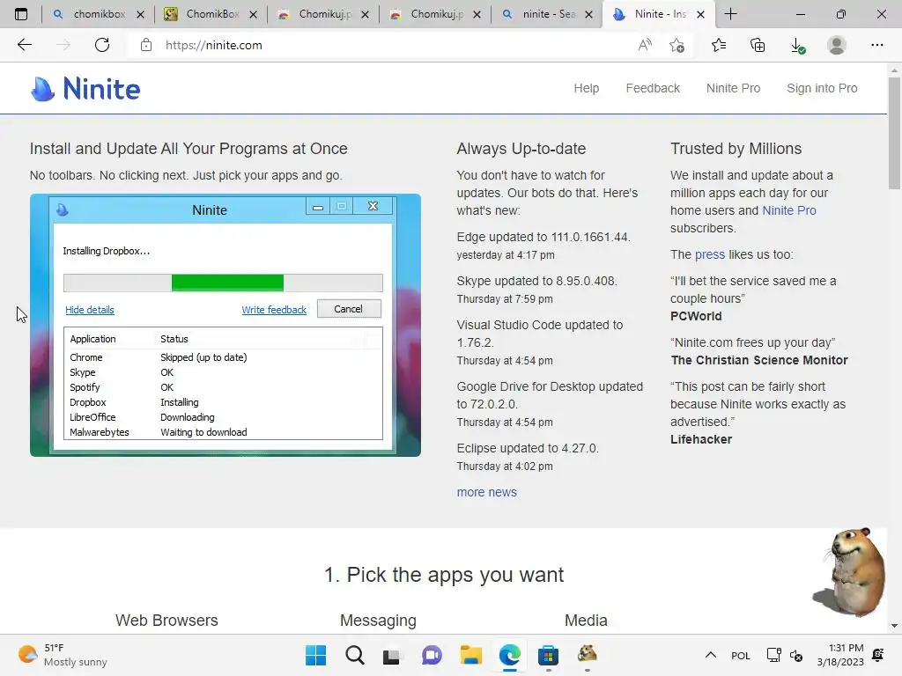Select '1. Pick the apps you want' heading
902x676 pixels.
[x=444, y=575]
